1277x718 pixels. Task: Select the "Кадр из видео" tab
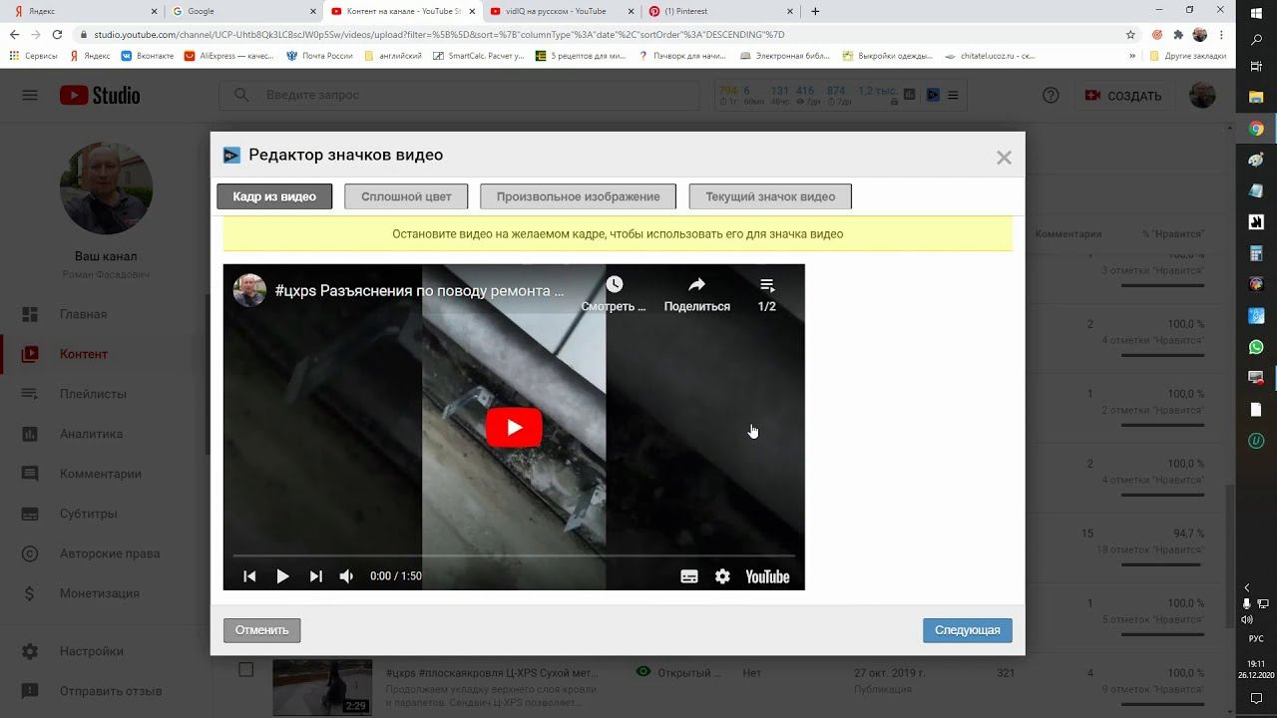[274, 196]
